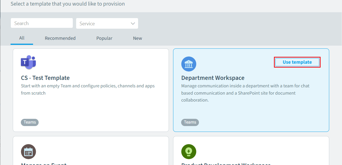Click the Manage an Event calendar icon
This screenshot has height=165, width=342.
[x=29, y=152]
